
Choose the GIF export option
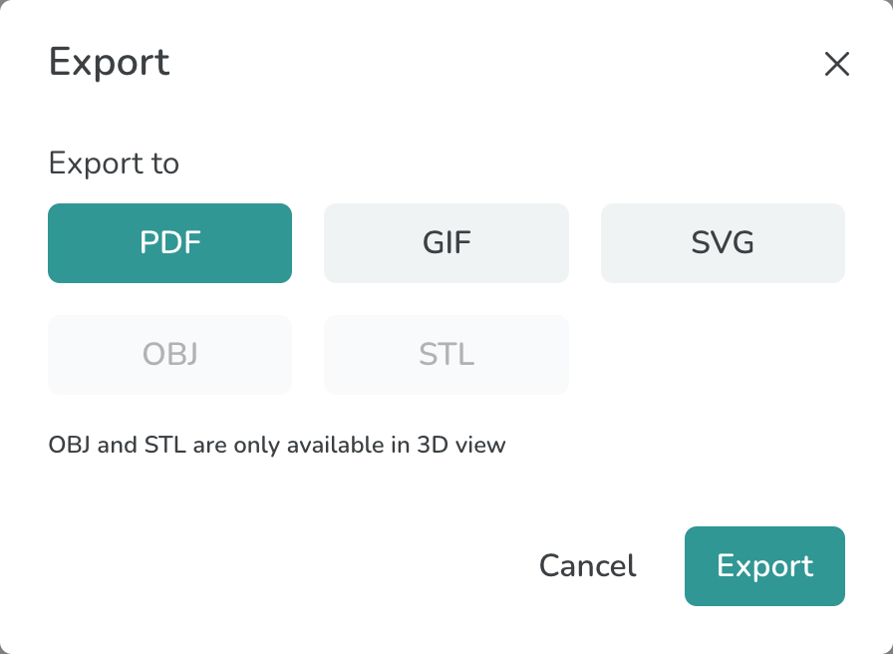coord(446,243)
